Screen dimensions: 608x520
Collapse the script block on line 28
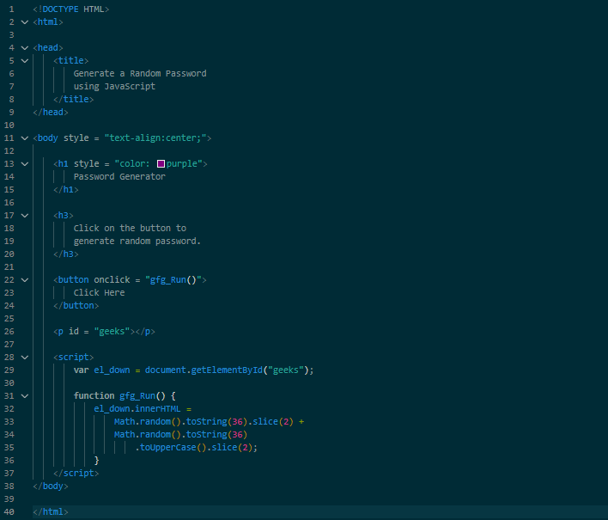click(x=25, y=358)
